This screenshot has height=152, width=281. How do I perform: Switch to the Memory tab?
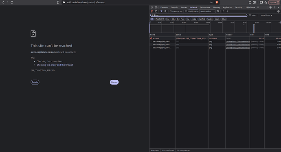pos(217,7)
